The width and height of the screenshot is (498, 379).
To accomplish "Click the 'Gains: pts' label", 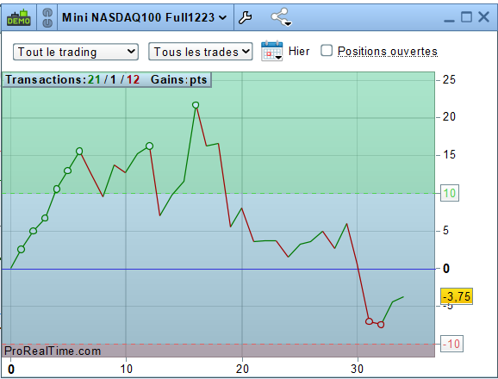I will click(x=179, y=79).
